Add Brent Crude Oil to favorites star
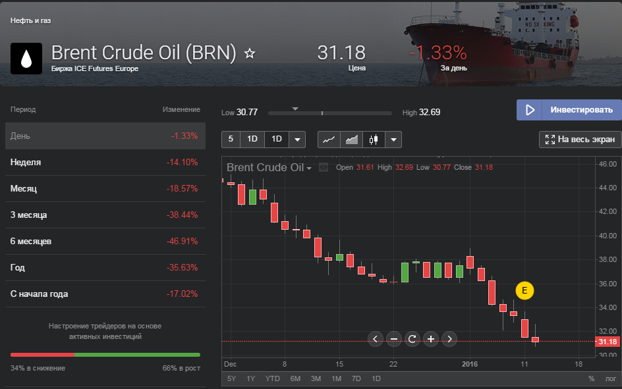 point(250,53)
